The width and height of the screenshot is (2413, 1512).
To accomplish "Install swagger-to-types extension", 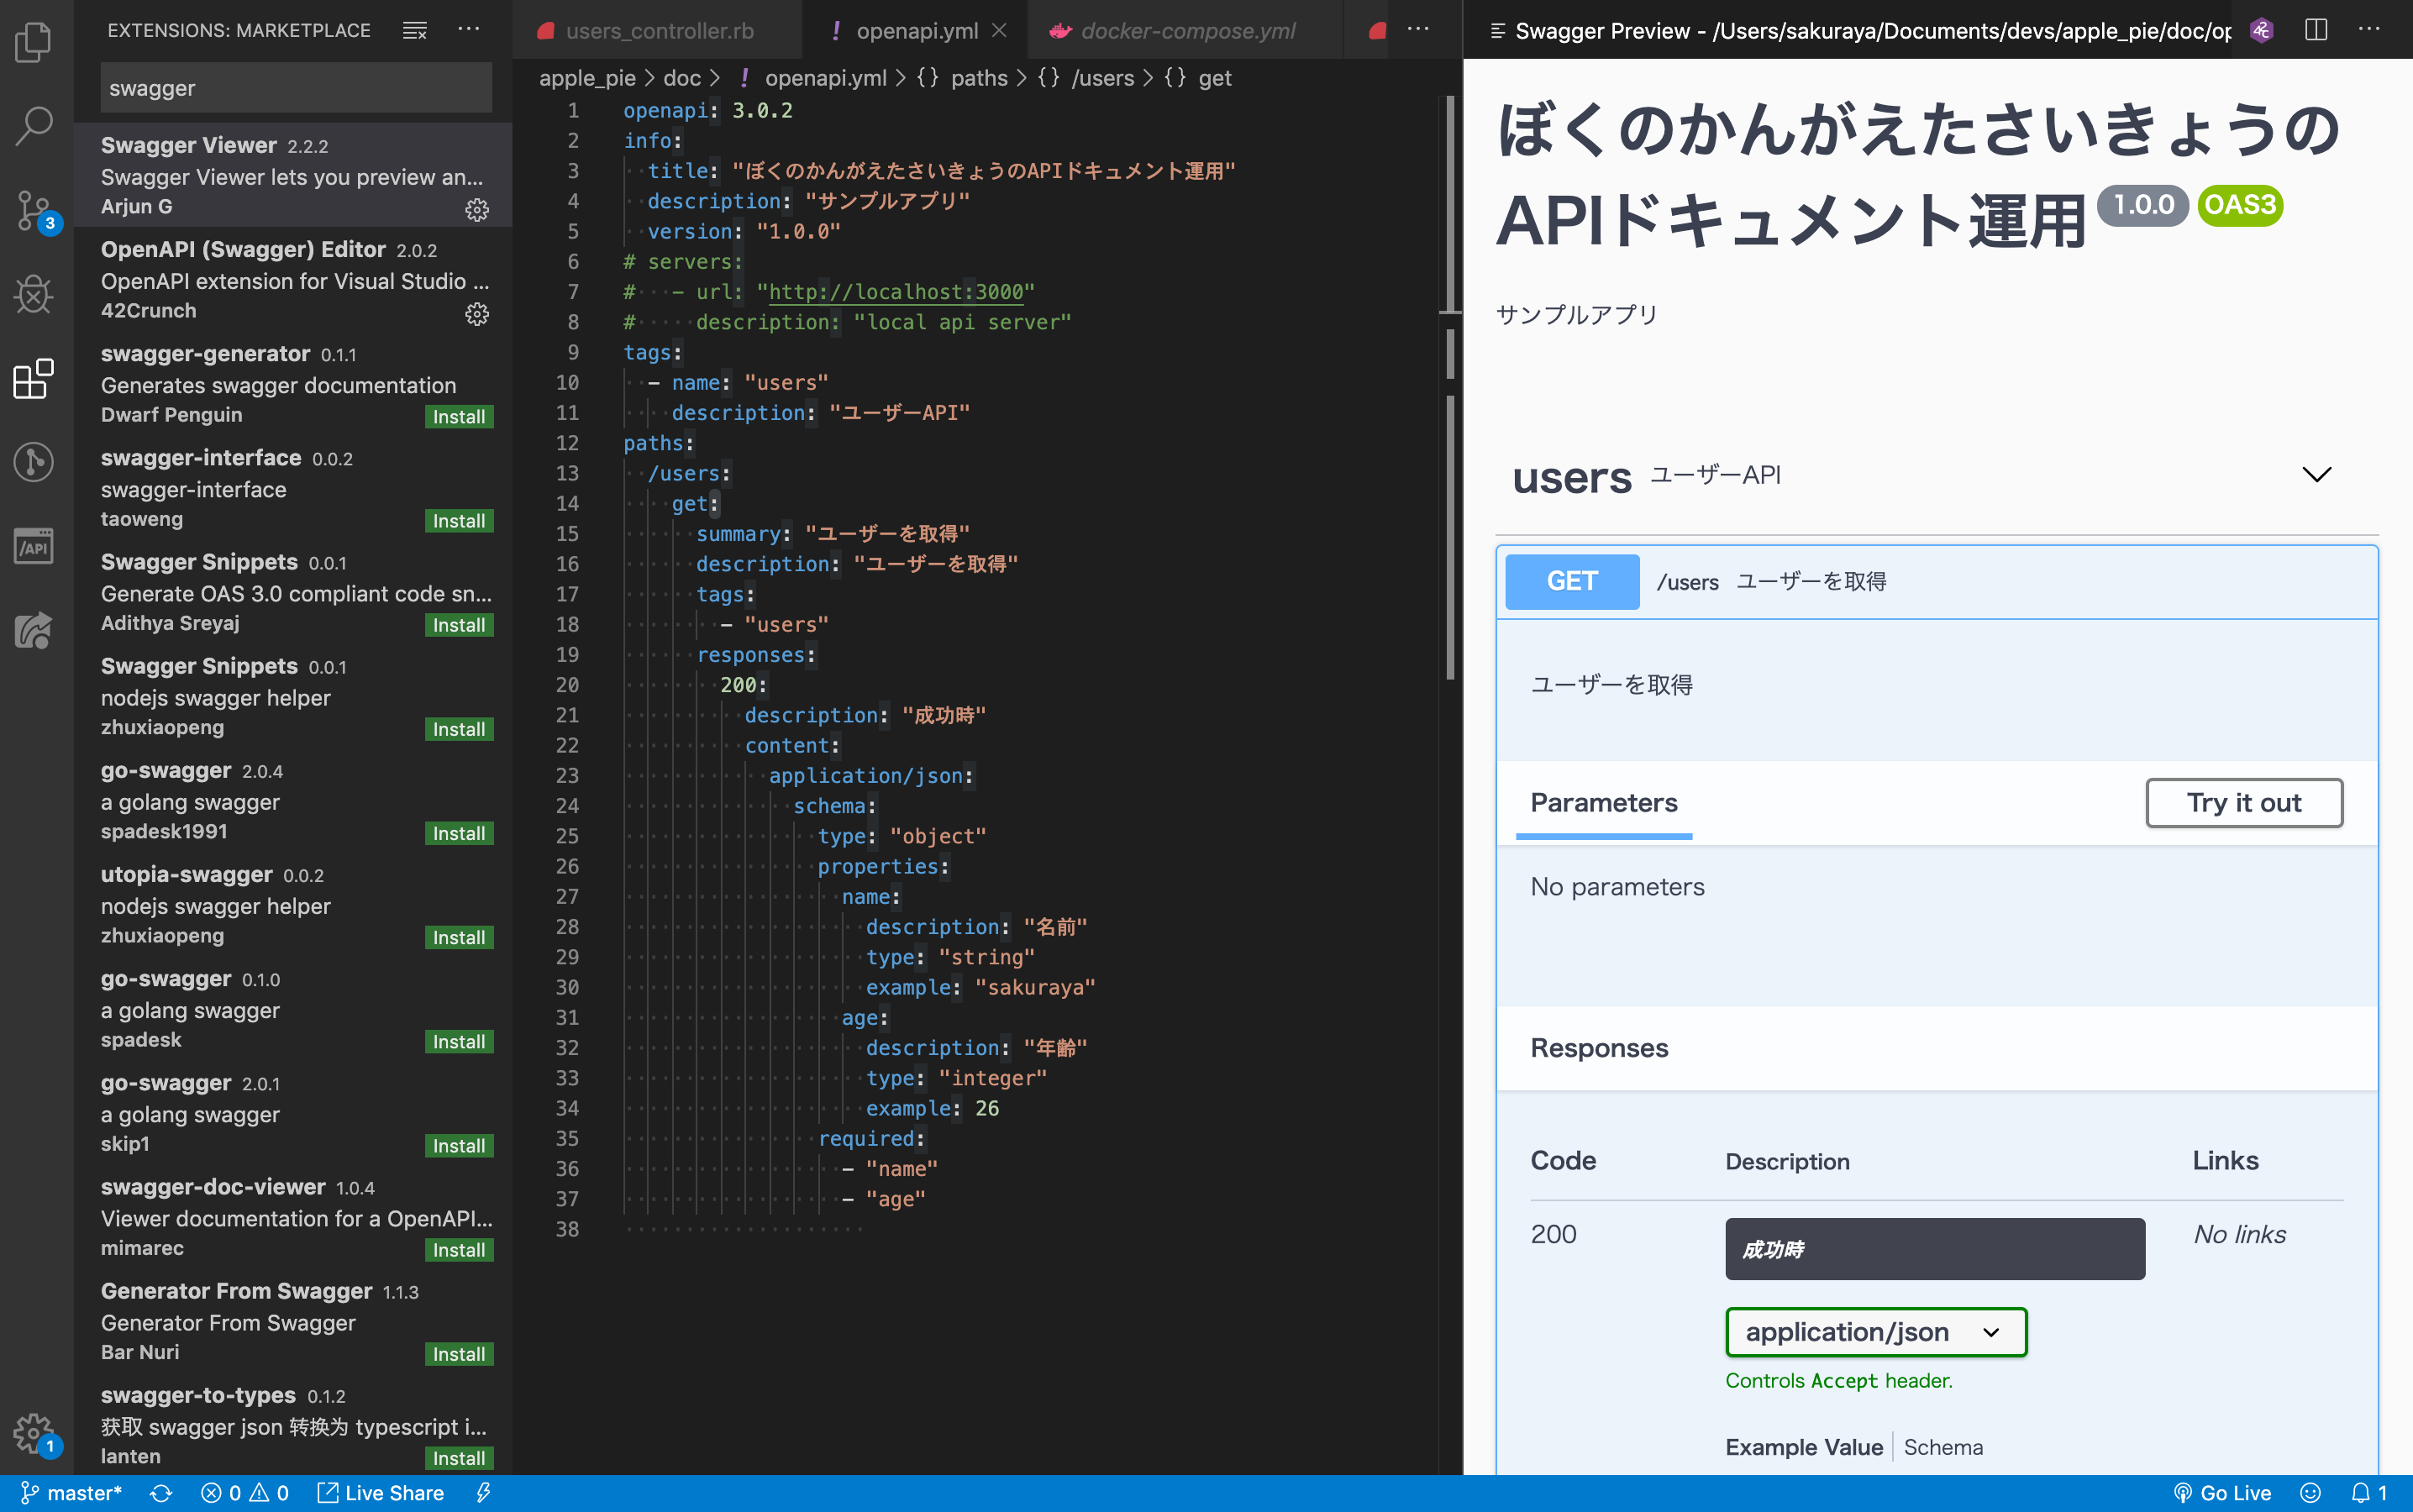I will pos(459,1458).
